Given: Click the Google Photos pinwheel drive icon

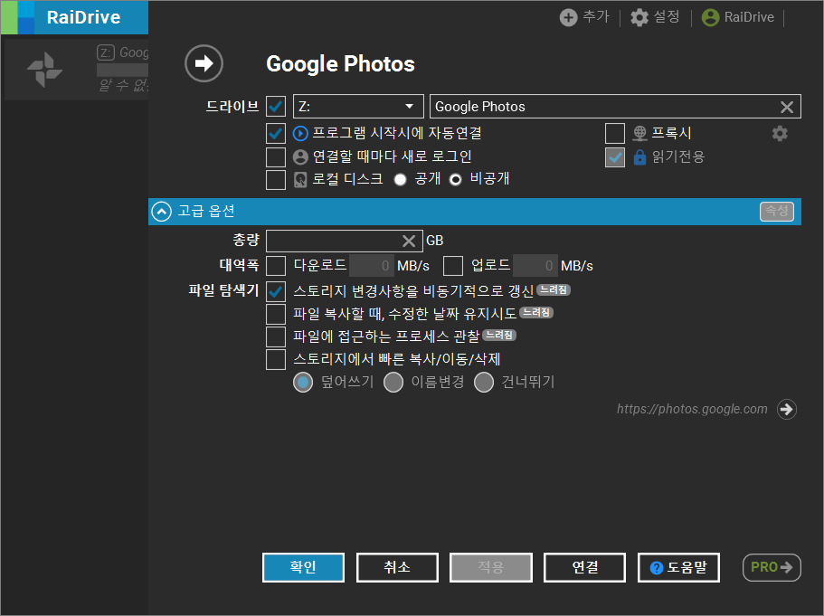Looking at the screenshot, I should (x=44, y=70).
